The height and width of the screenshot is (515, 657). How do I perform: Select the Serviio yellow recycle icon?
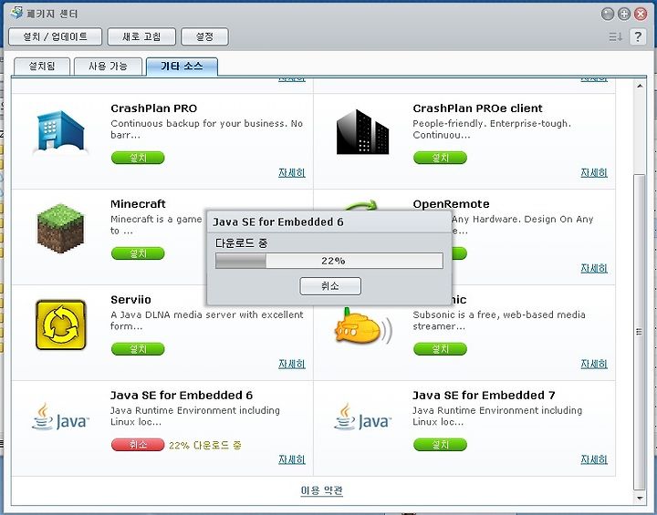pos(61,324)
